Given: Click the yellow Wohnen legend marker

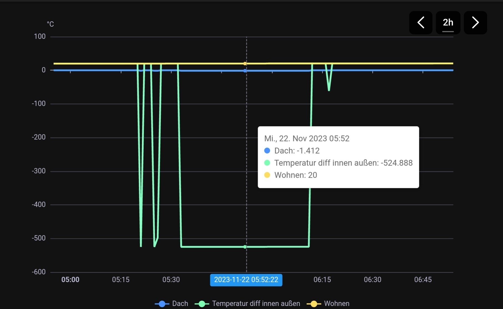Looking at the screenshot, I should (314, 304).
